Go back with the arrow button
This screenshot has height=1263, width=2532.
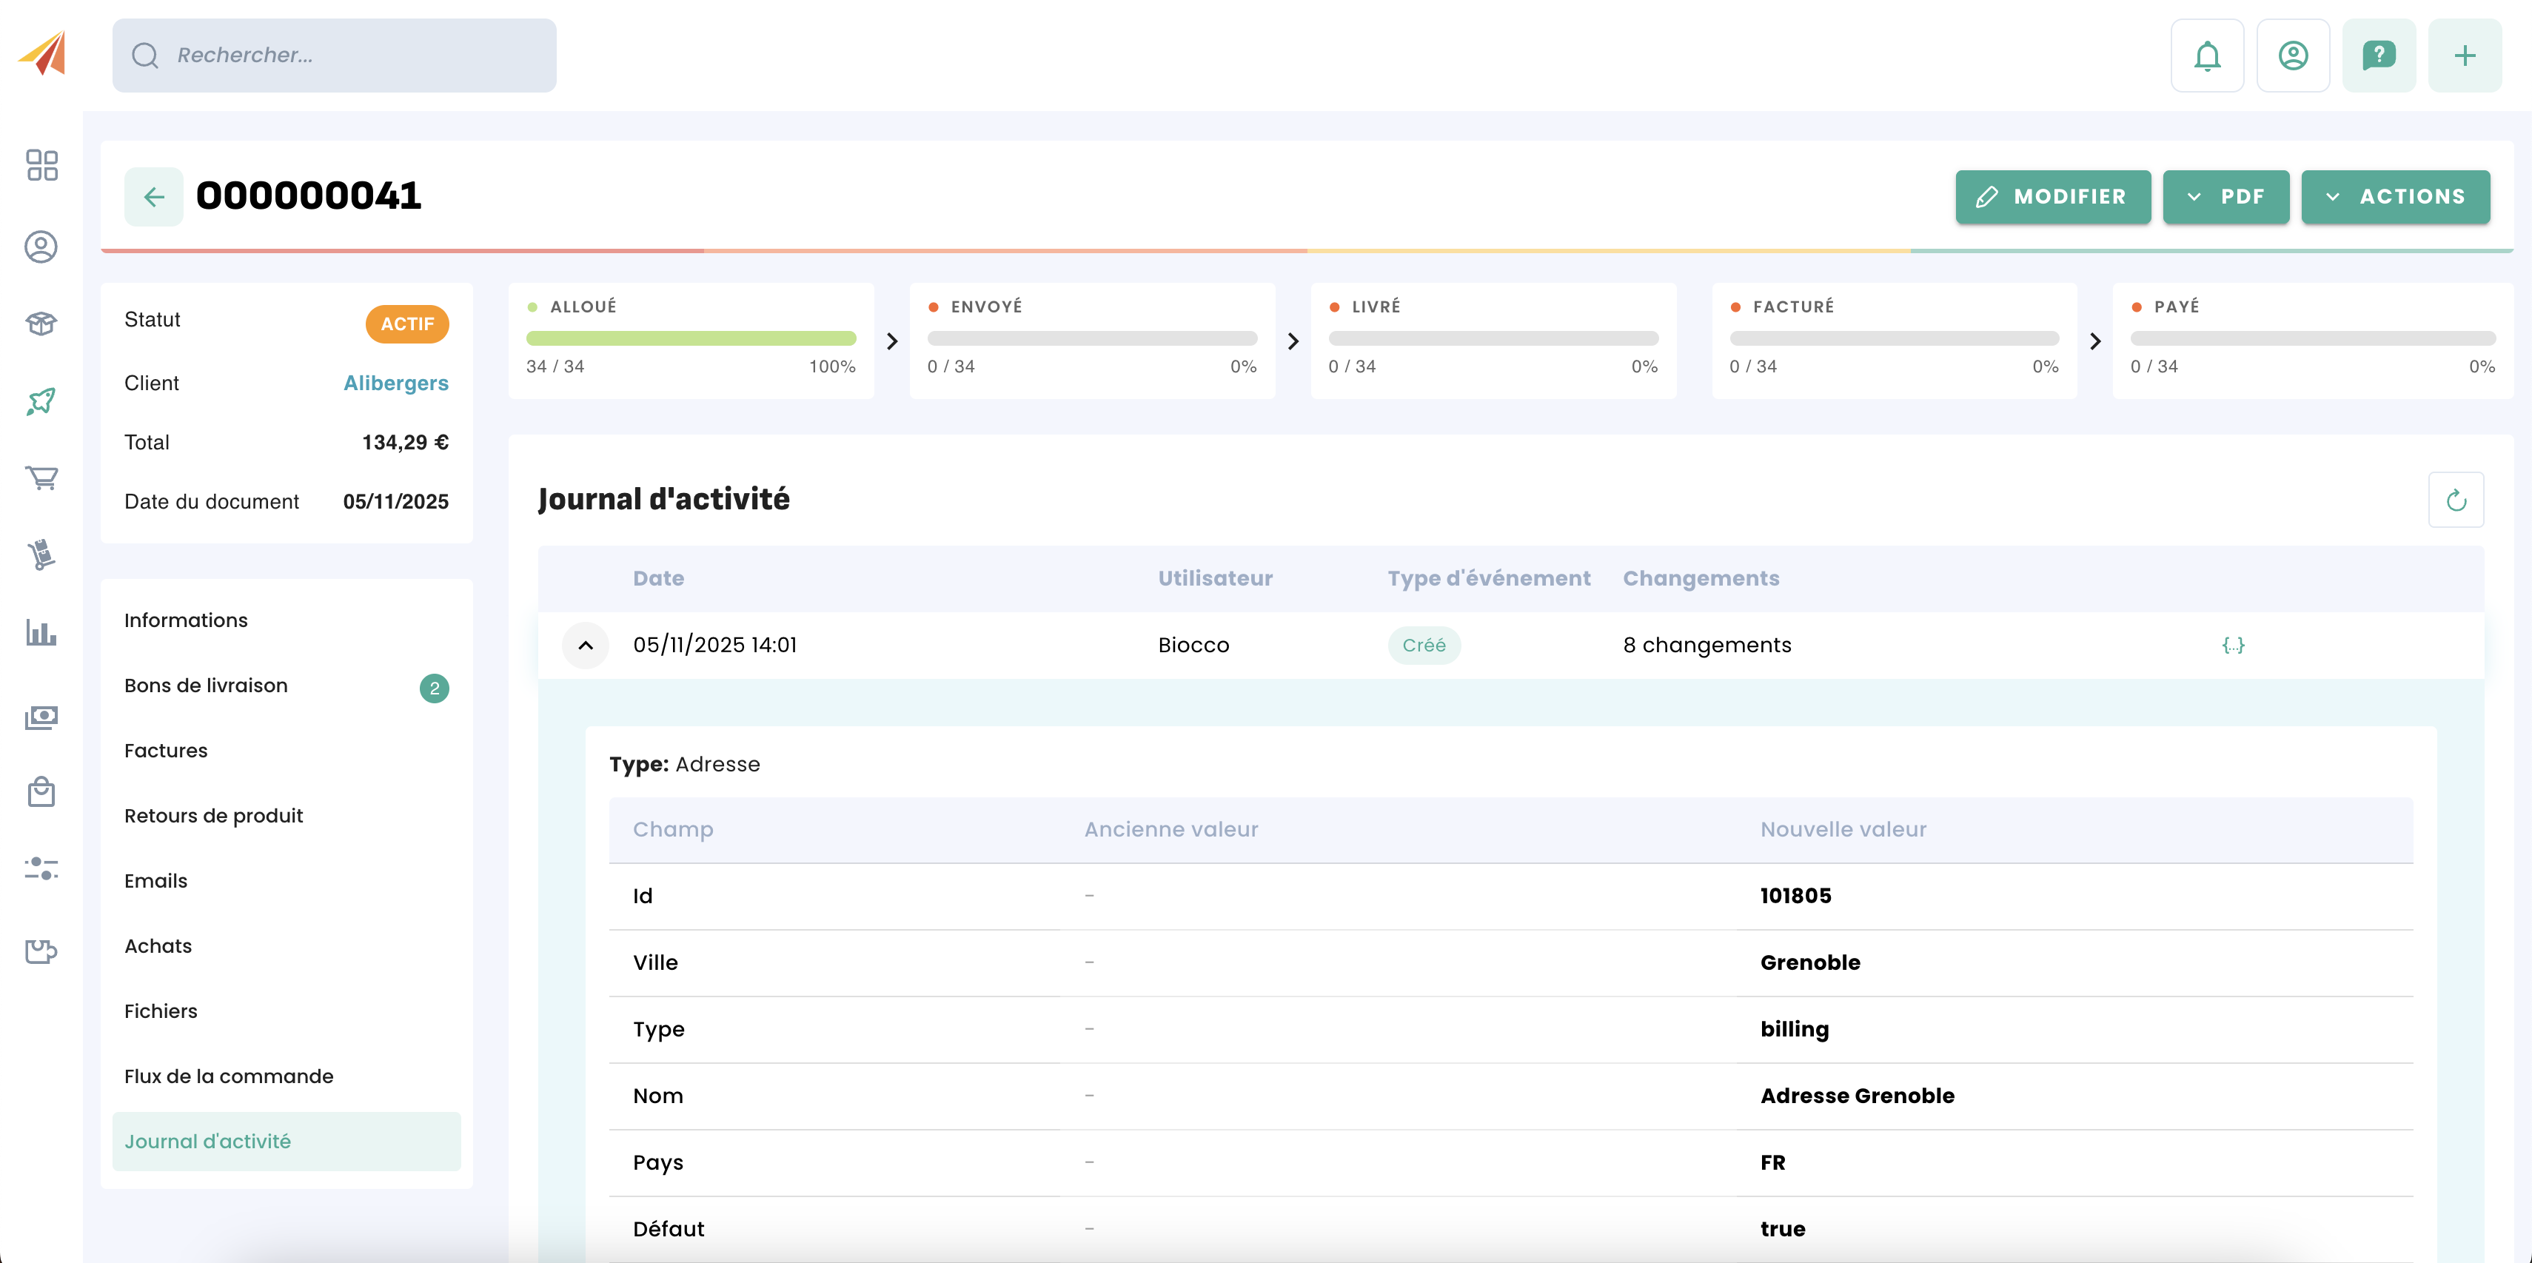pyautogui.click(x=153, y=197)
